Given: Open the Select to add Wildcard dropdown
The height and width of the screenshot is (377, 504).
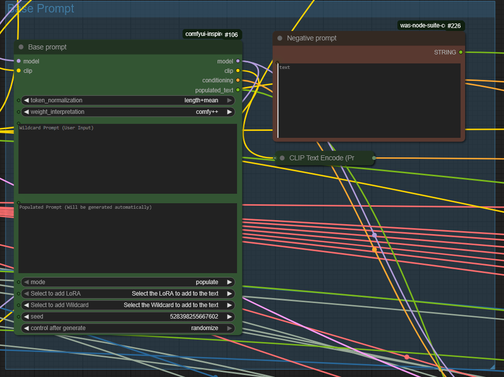Looking at the screenshot, I should coord(128,305).
